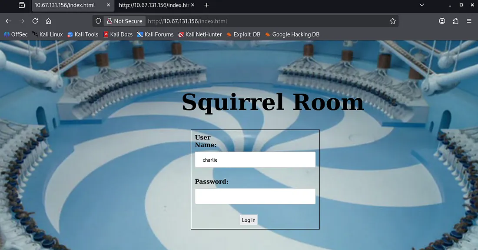This screenshot has height=250, width=478.
Task: Click the Not Secure site info
Action: point(124,21)
